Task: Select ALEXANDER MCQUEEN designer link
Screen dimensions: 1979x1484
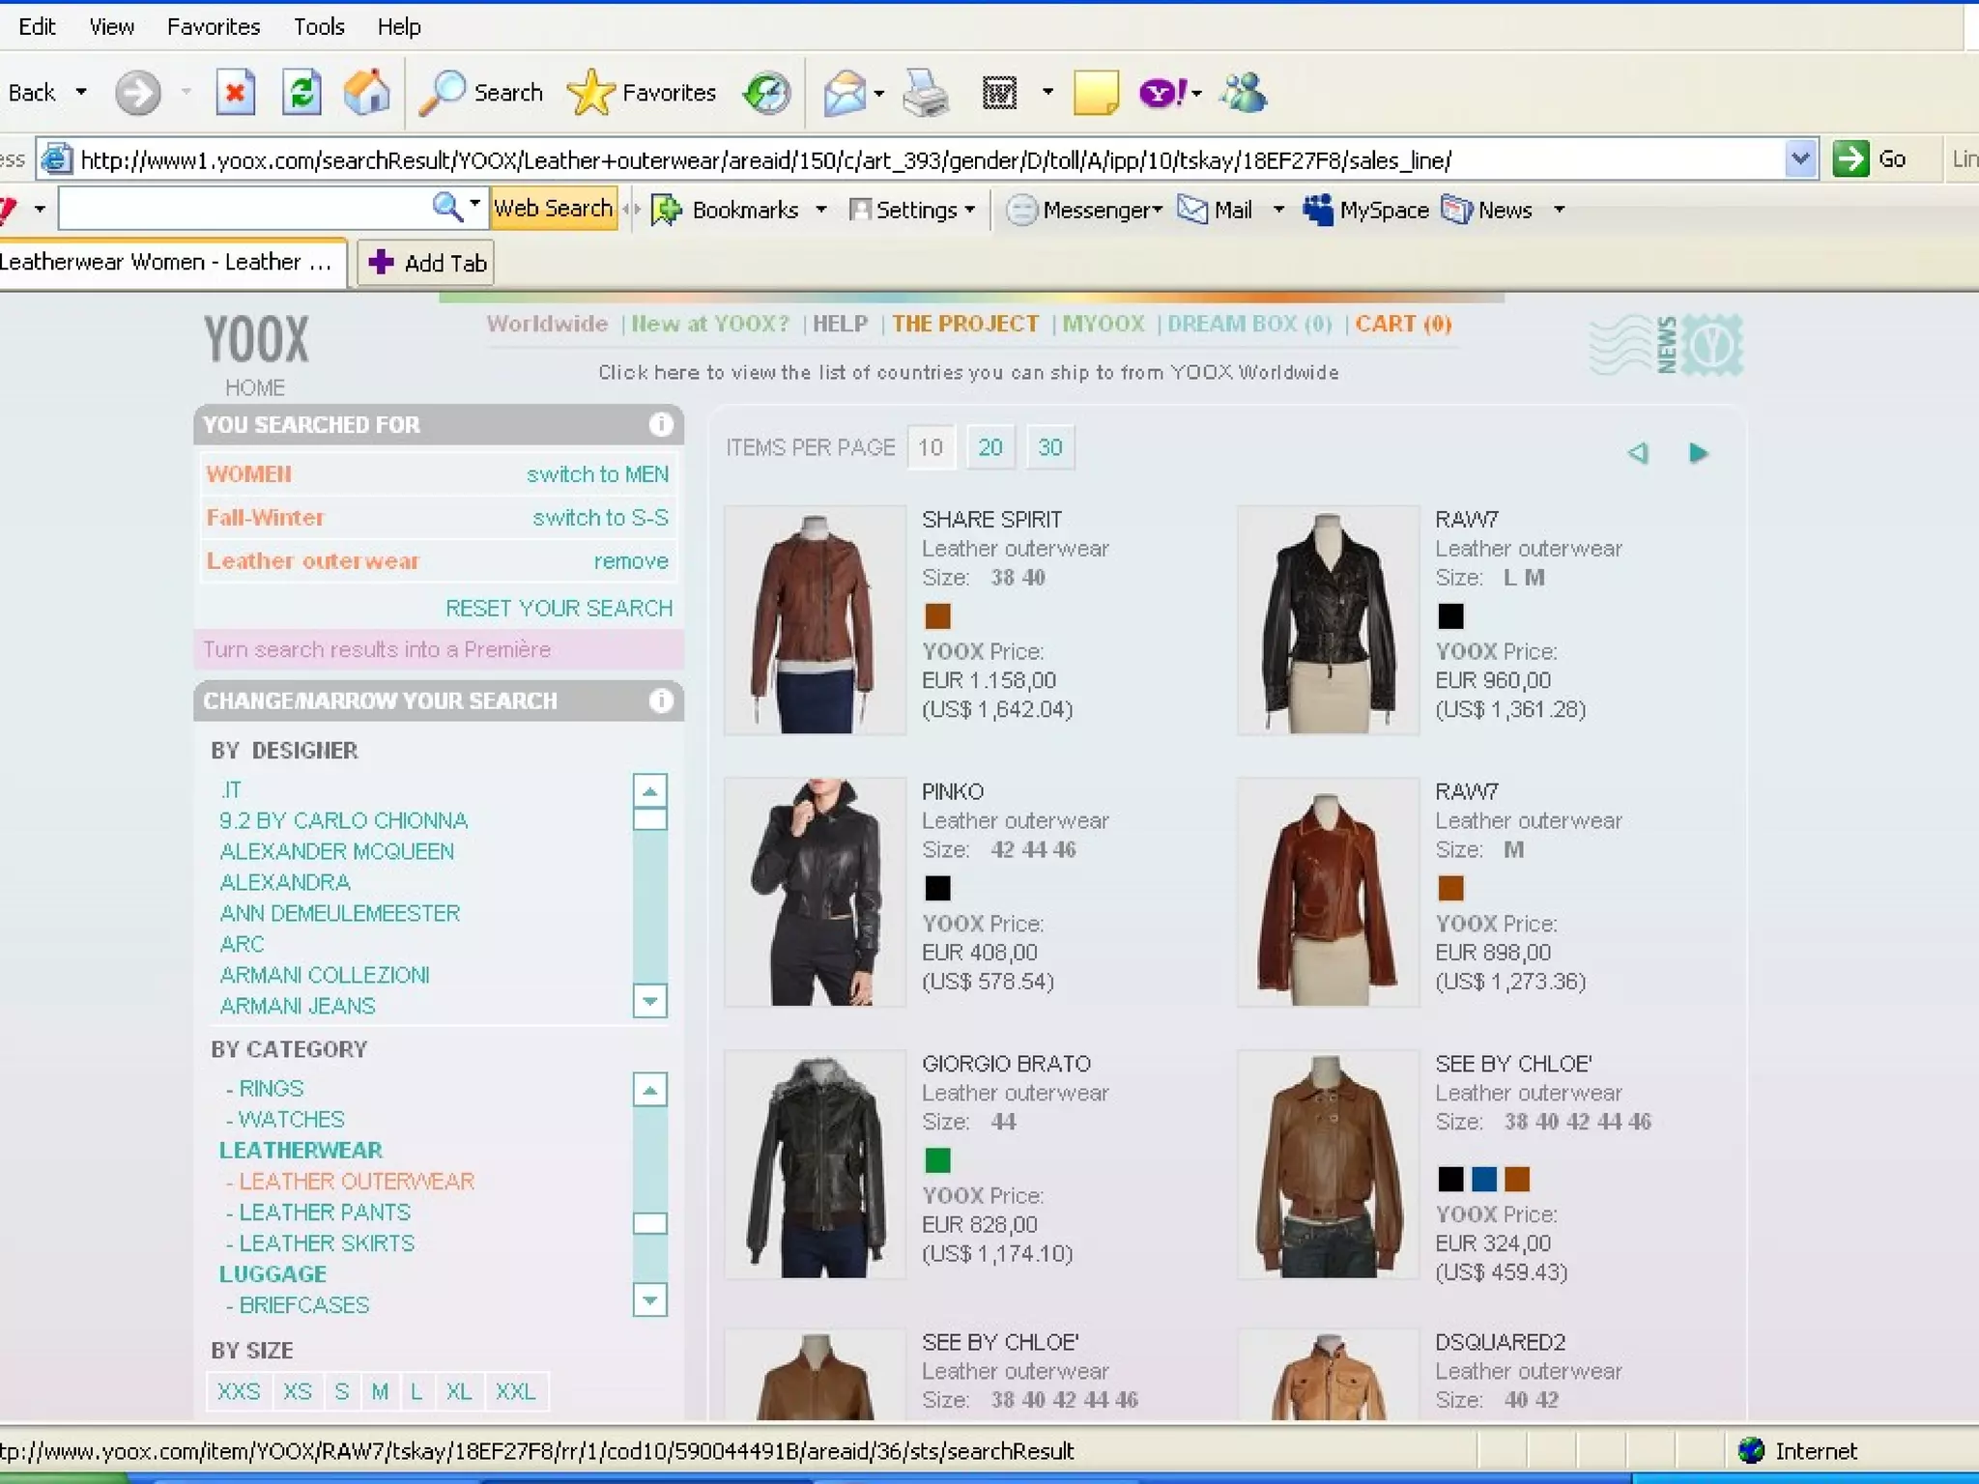Action: pyautogui.click(x=336, y=851)
